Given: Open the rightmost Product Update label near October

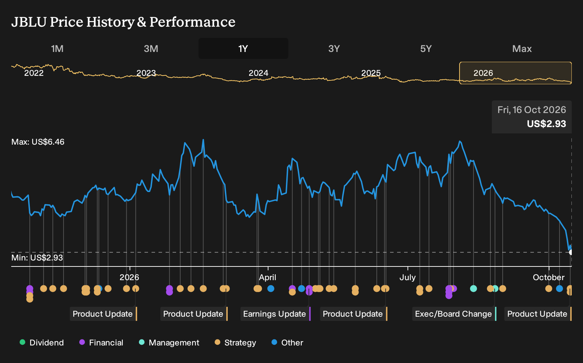Looking at the screenshot, I should click(538, 314).
